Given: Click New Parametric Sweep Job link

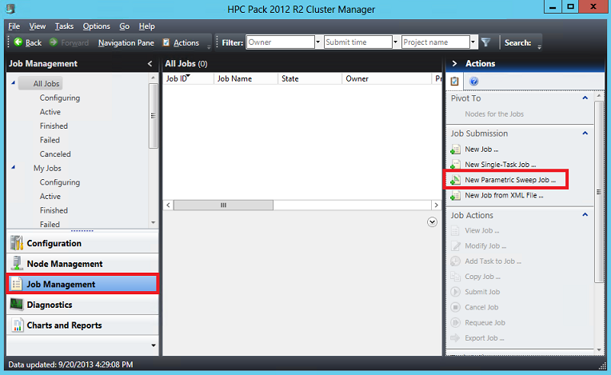Looking at the screenshot, I should point(510,180).
